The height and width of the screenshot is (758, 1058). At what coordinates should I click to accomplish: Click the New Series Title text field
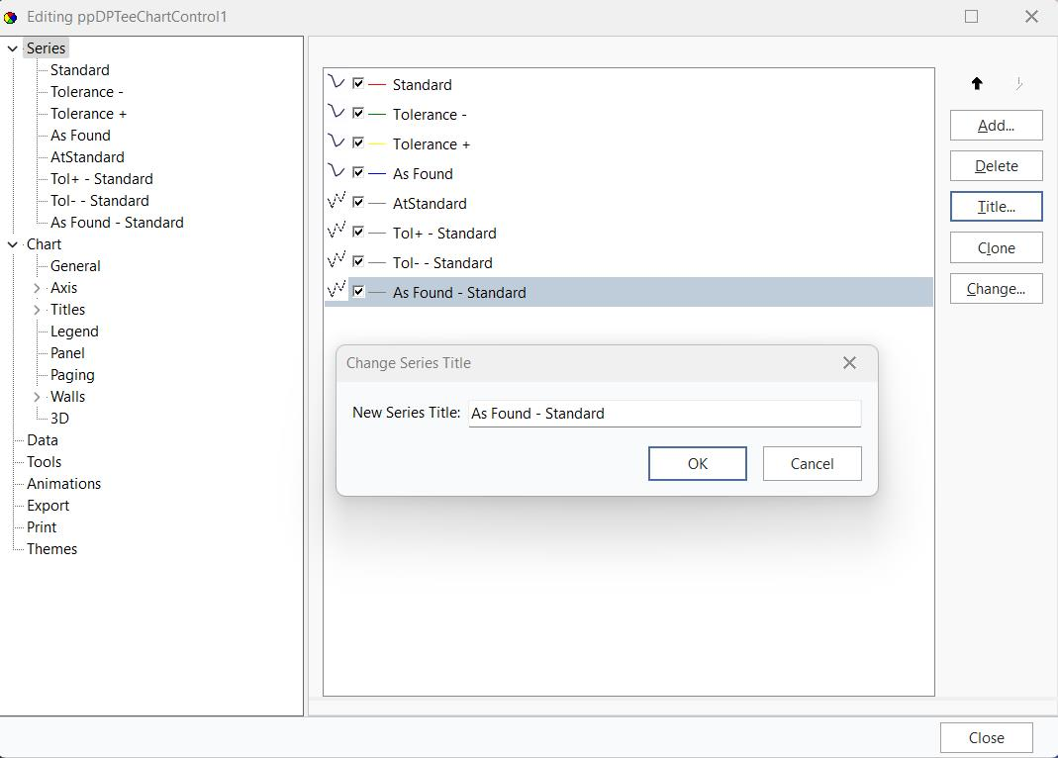[664, 414]
